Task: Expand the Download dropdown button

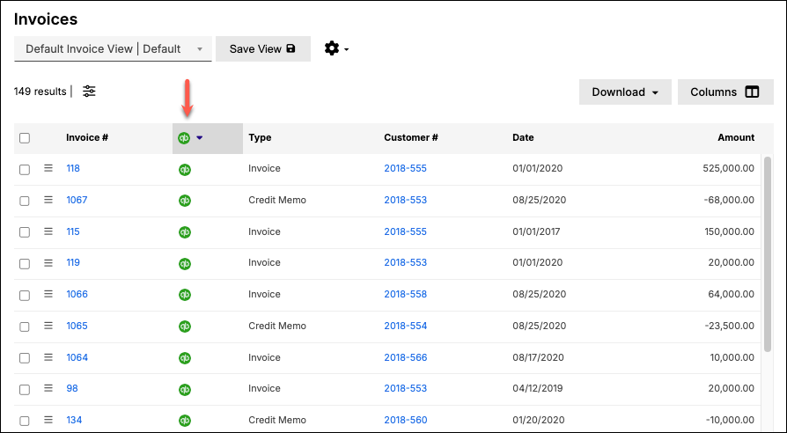Action: click(x=625, y=92)
